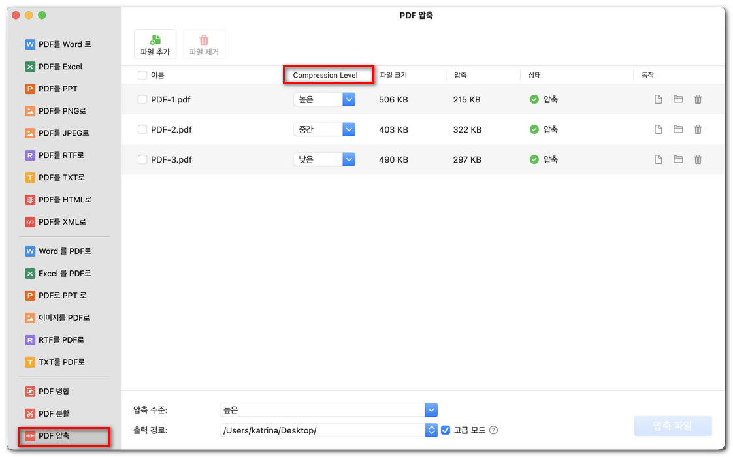Click the 파일 추가 button
The height and width of the screenshot is (457, 733).
click(x=155, y=44)
